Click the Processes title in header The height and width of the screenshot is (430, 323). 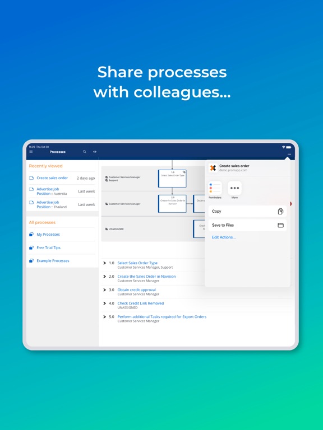[58, 152]
